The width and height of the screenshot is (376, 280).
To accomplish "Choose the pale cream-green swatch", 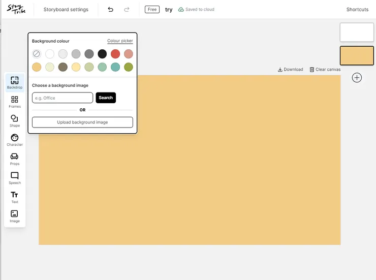I will (50, 67).
